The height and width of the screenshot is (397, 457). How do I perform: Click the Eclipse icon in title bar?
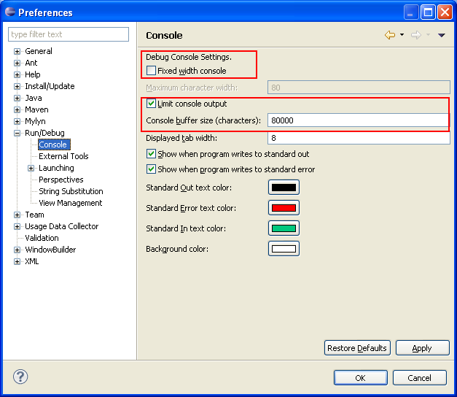(10, 12)
